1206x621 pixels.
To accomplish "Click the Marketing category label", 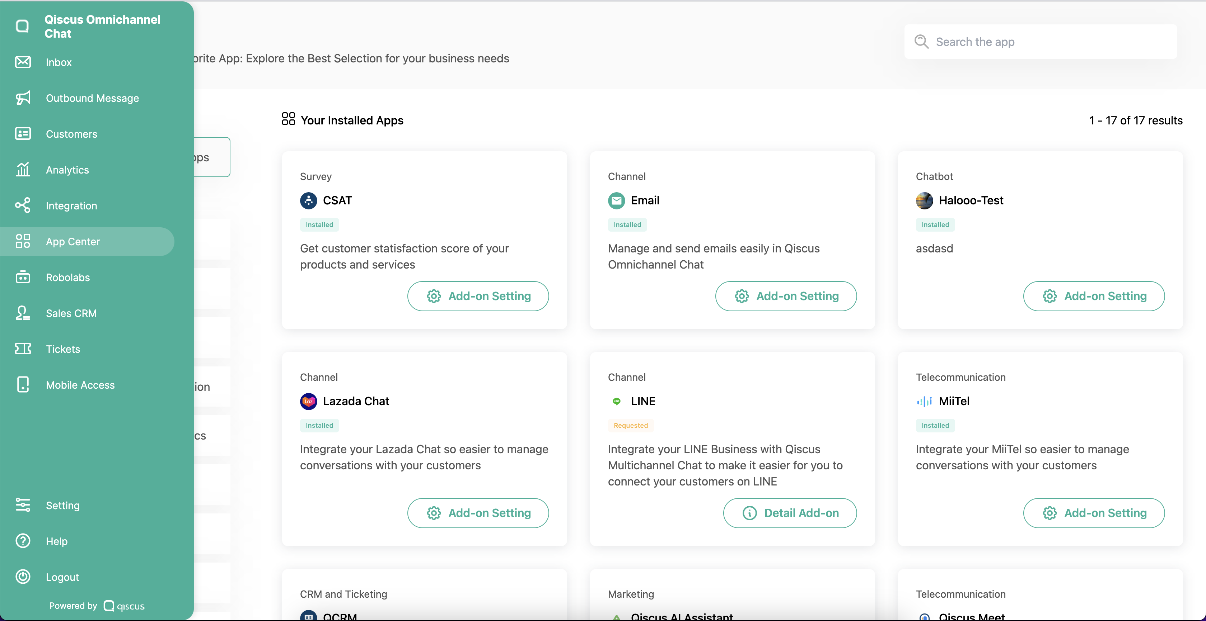I will pyautogui.click(x=631, y=594).
